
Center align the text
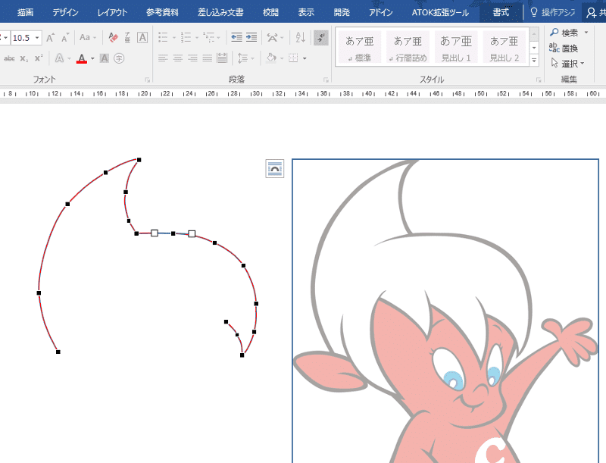point(178,58)
